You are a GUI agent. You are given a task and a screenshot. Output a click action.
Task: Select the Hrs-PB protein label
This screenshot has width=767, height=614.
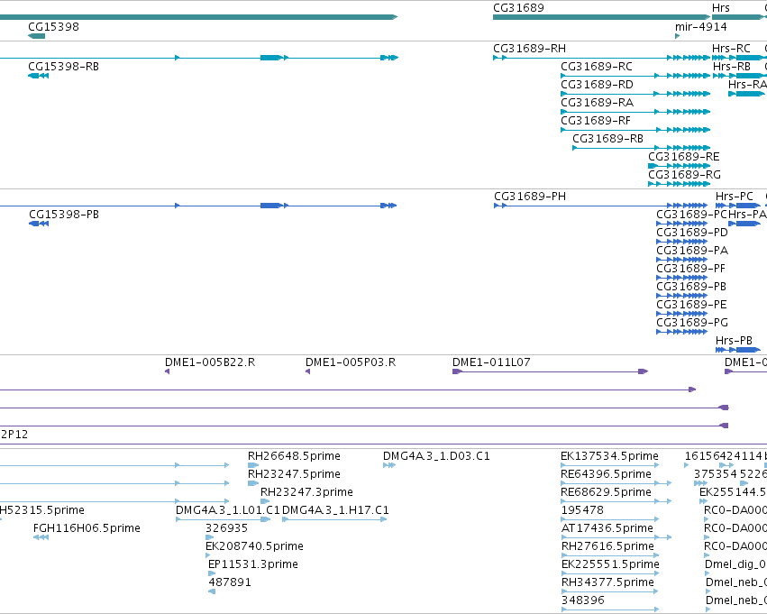pos(734,341)
